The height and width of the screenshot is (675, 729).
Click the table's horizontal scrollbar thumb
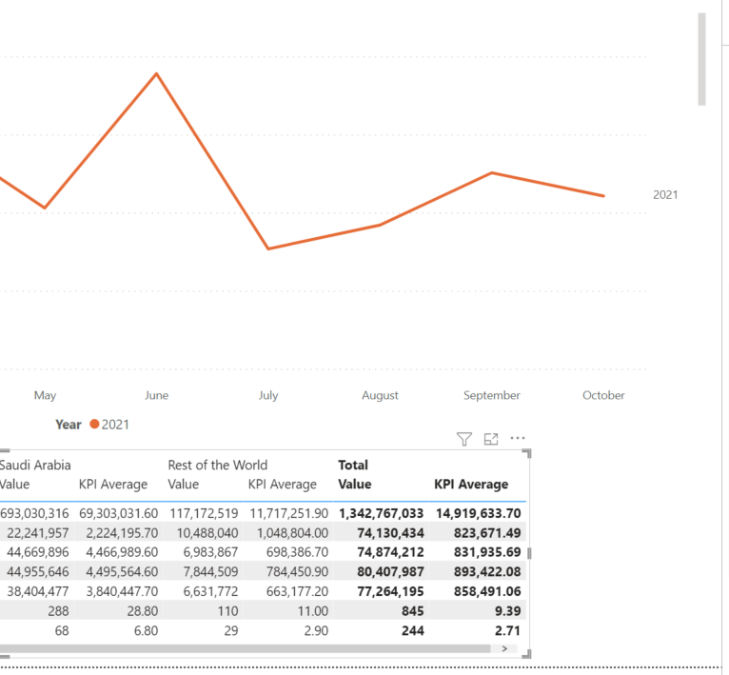coord(245,648)
